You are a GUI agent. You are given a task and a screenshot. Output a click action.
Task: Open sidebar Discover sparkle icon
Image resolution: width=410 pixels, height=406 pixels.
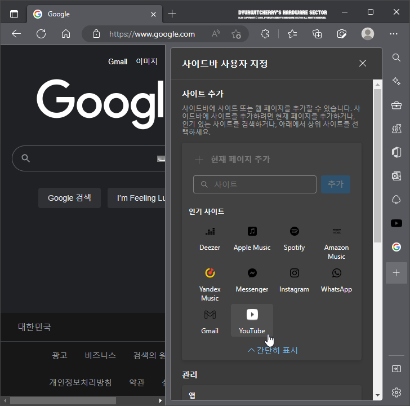coord(396,81)
